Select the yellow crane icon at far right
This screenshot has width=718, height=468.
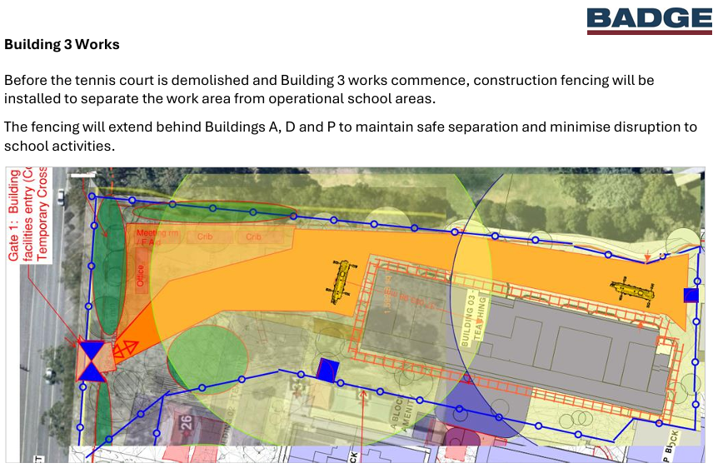coord(632,291)
